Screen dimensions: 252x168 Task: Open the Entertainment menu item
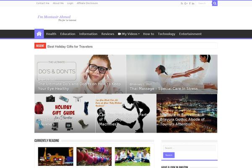pyautogui.click(x=190, y=34)
